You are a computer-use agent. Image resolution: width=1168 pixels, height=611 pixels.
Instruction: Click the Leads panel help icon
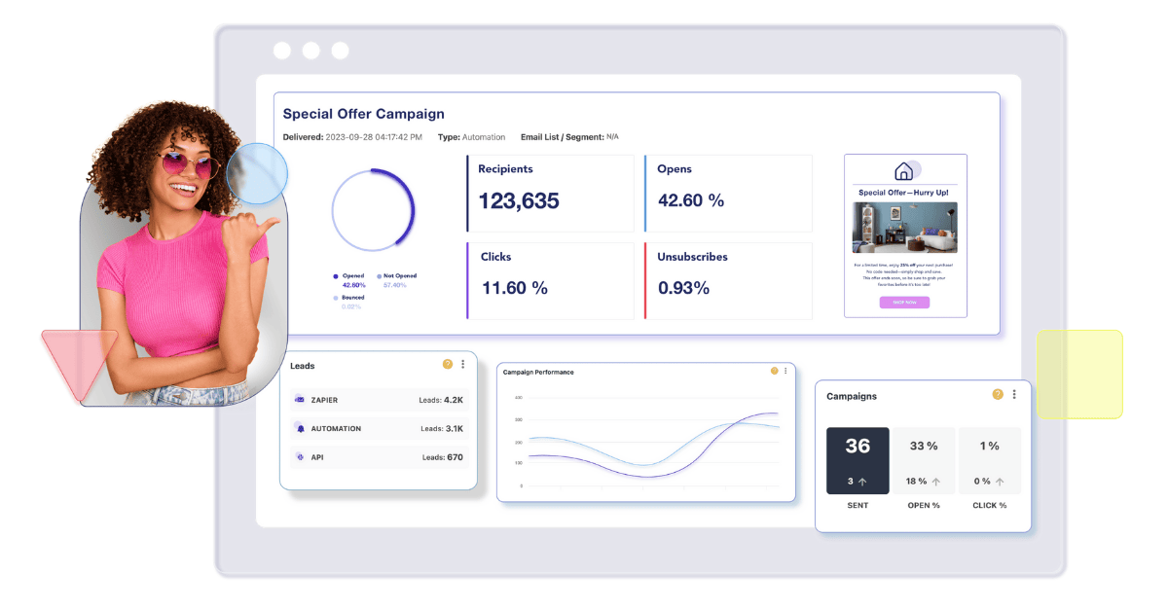coord(448,364)
